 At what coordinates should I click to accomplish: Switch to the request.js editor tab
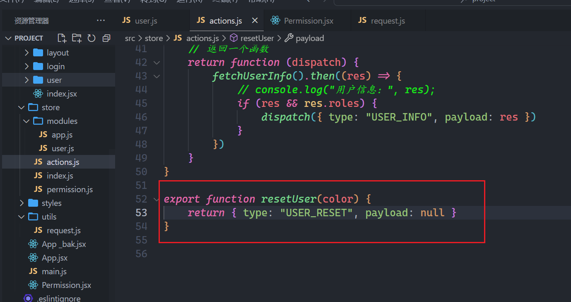click(x=388, y=21)
